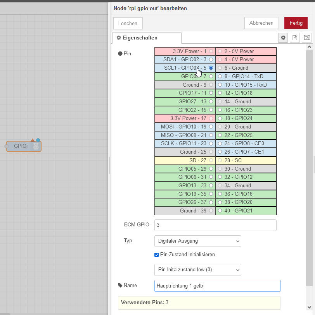315x315 pixels.
Task: Select pin GPIO17 - 11 radio button
Action: point(211,93)
